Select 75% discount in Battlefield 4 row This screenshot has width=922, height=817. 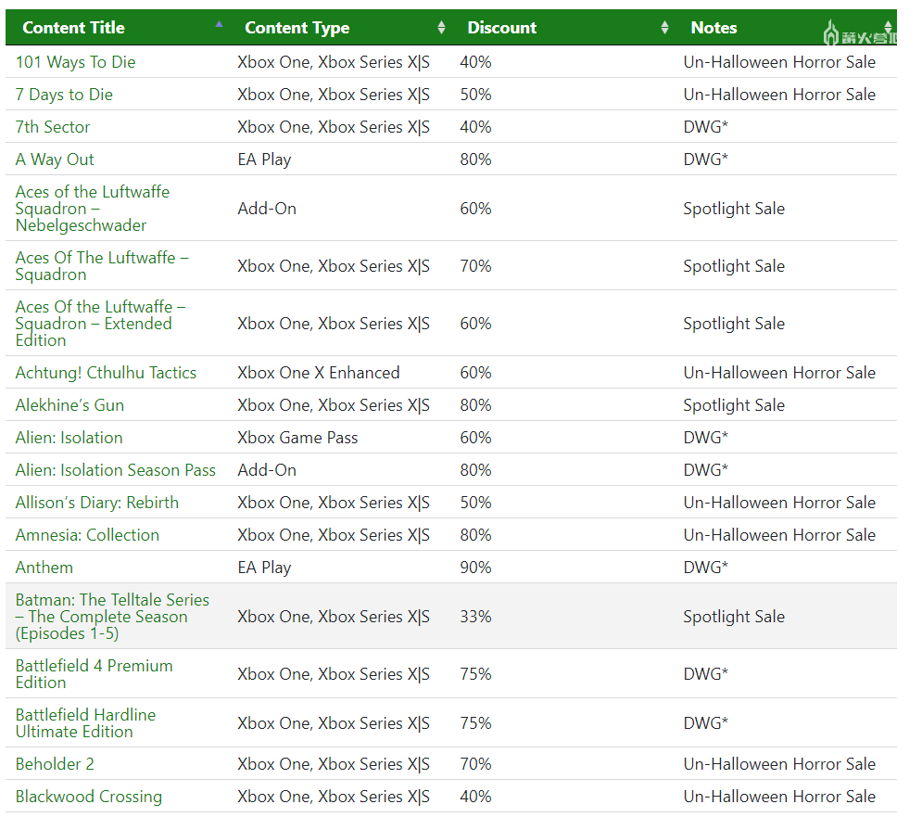[x=475, y=674]
